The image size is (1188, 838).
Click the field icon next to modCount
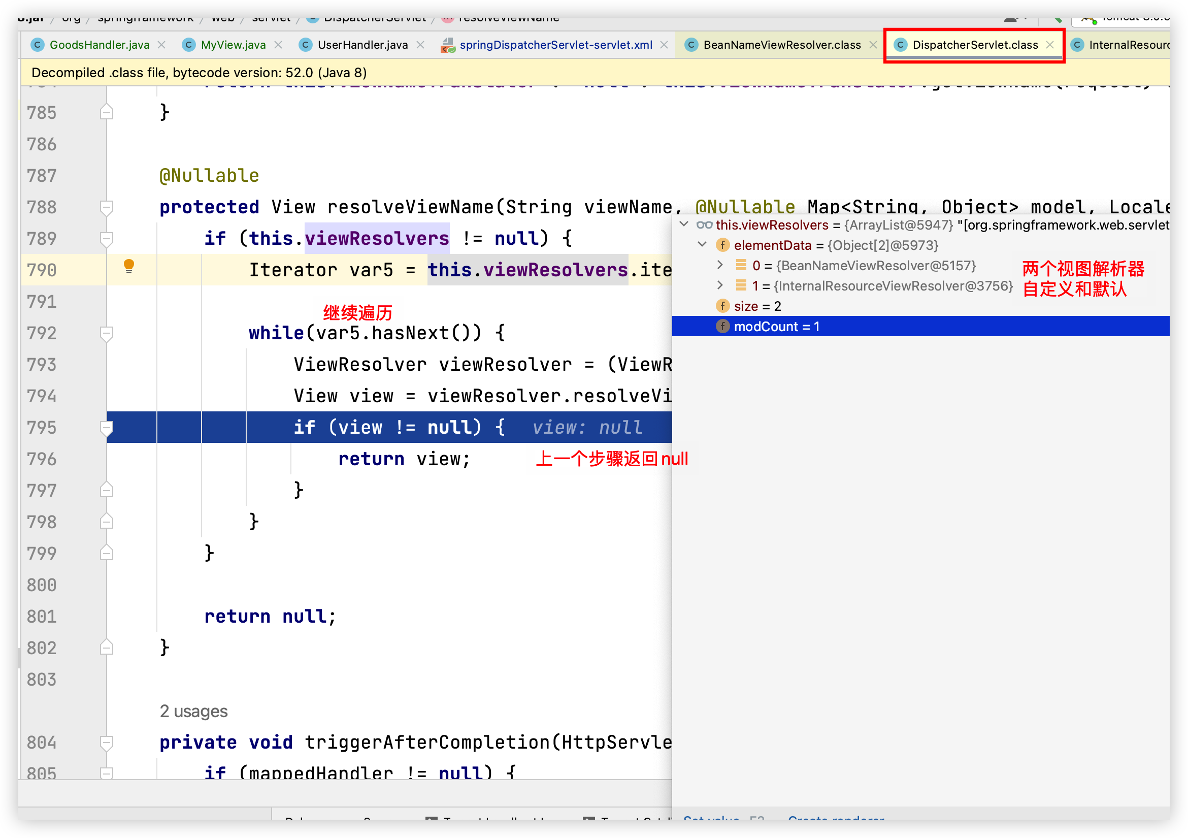(723, 327)
